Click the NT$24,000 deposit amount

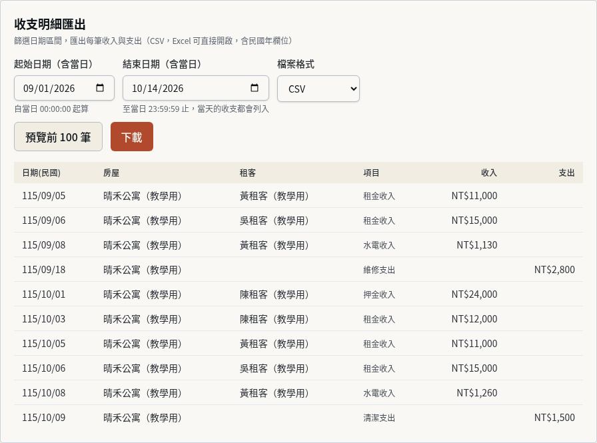click(474, 294)
